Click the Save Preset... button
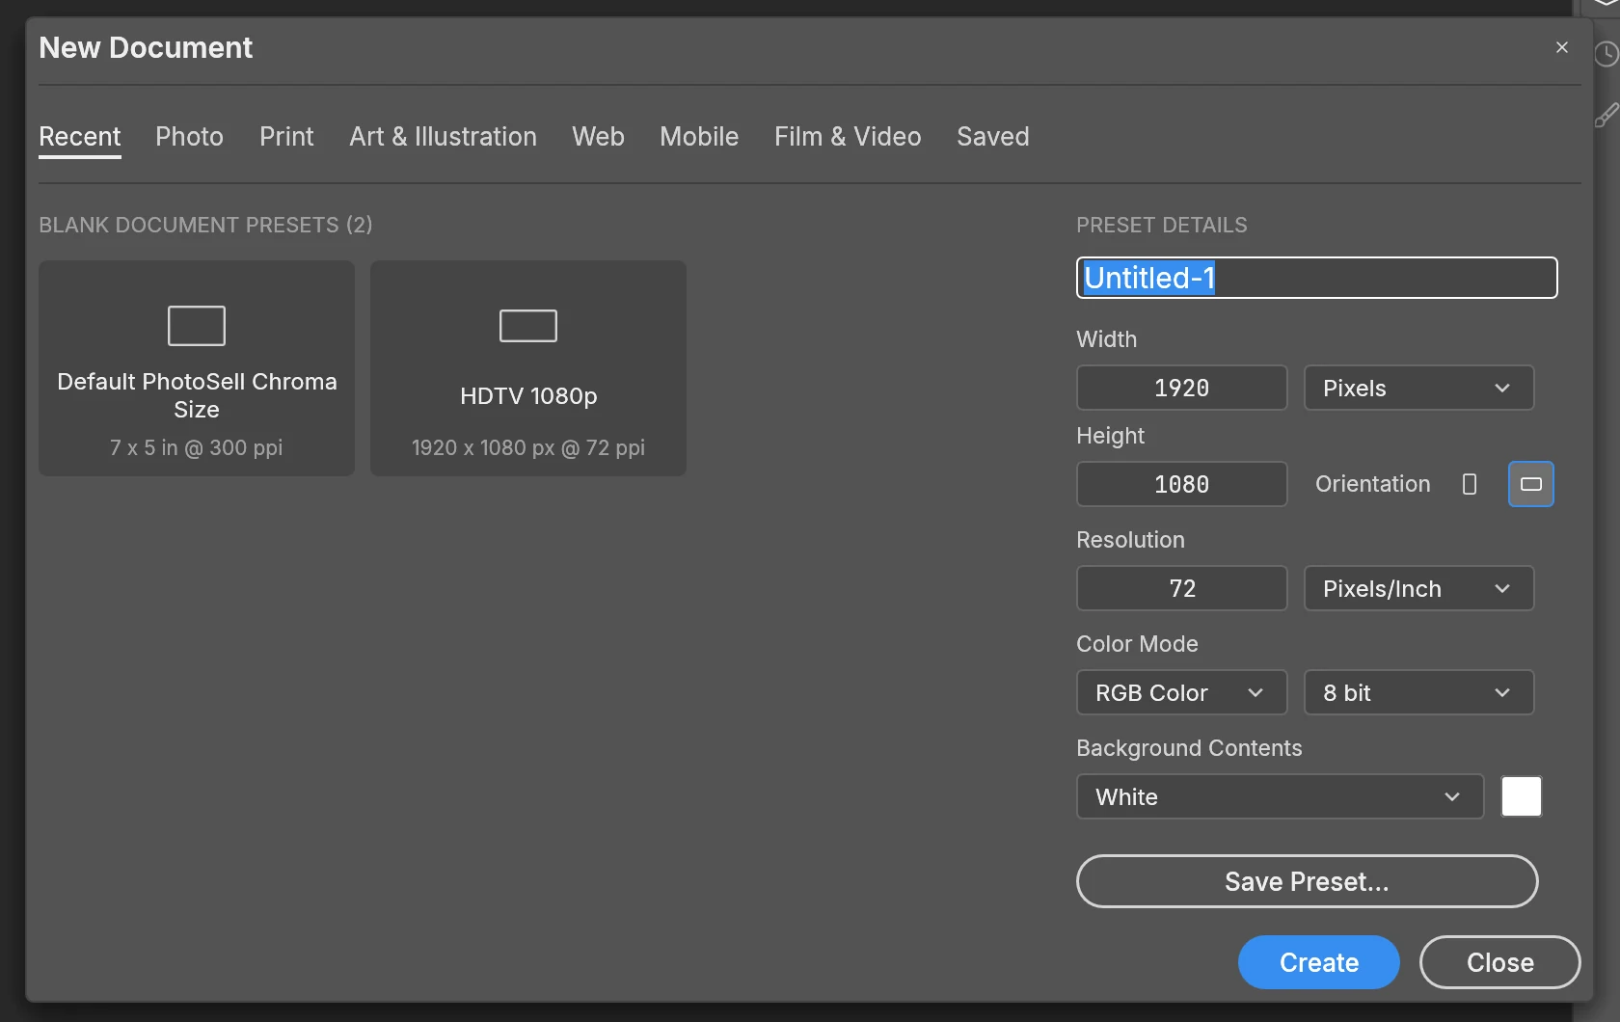The width and height of the screenshot is (1620, 1022). pyautogui.click(x=1308, y=881)
